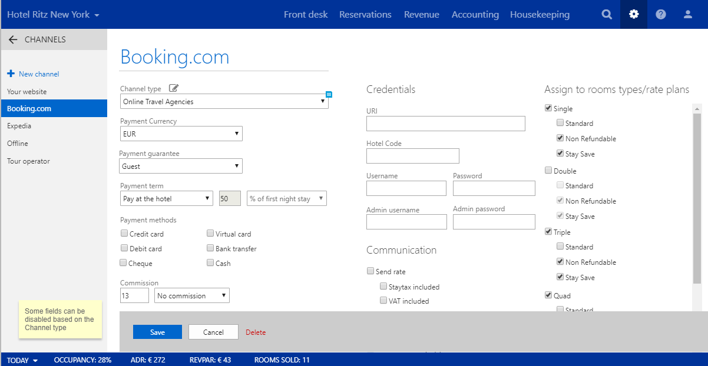Uncheck the Quad room type
This screenshot has height=366, width=708.
point(548,295)
